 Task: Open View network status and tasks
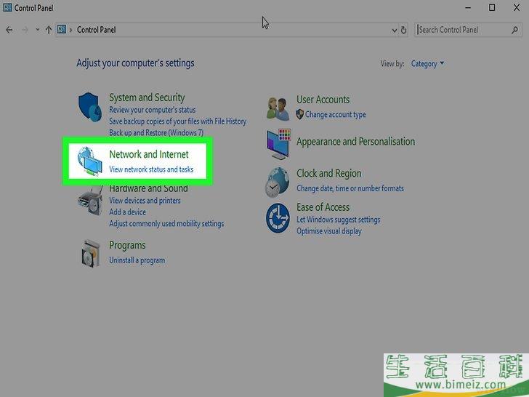point(151,169)
